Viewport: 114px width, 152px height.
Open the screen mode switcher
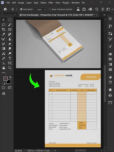point(10,88)
